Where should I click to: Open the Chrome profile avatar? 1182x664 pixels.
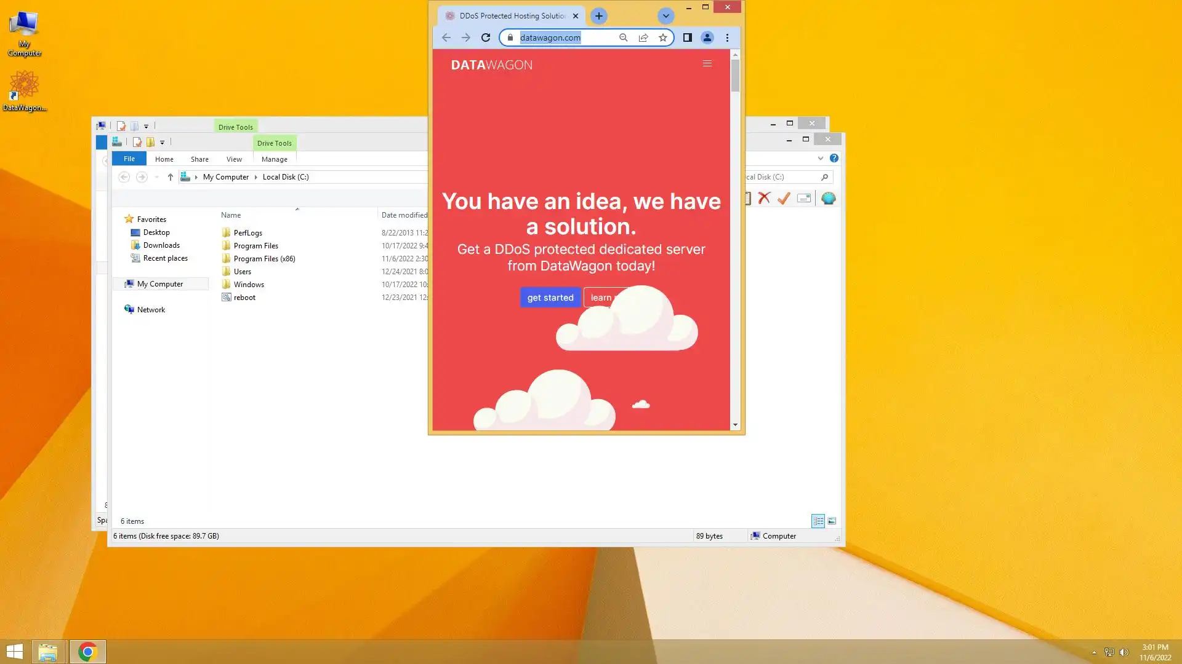pyautogui.click(x=707, y=38)
